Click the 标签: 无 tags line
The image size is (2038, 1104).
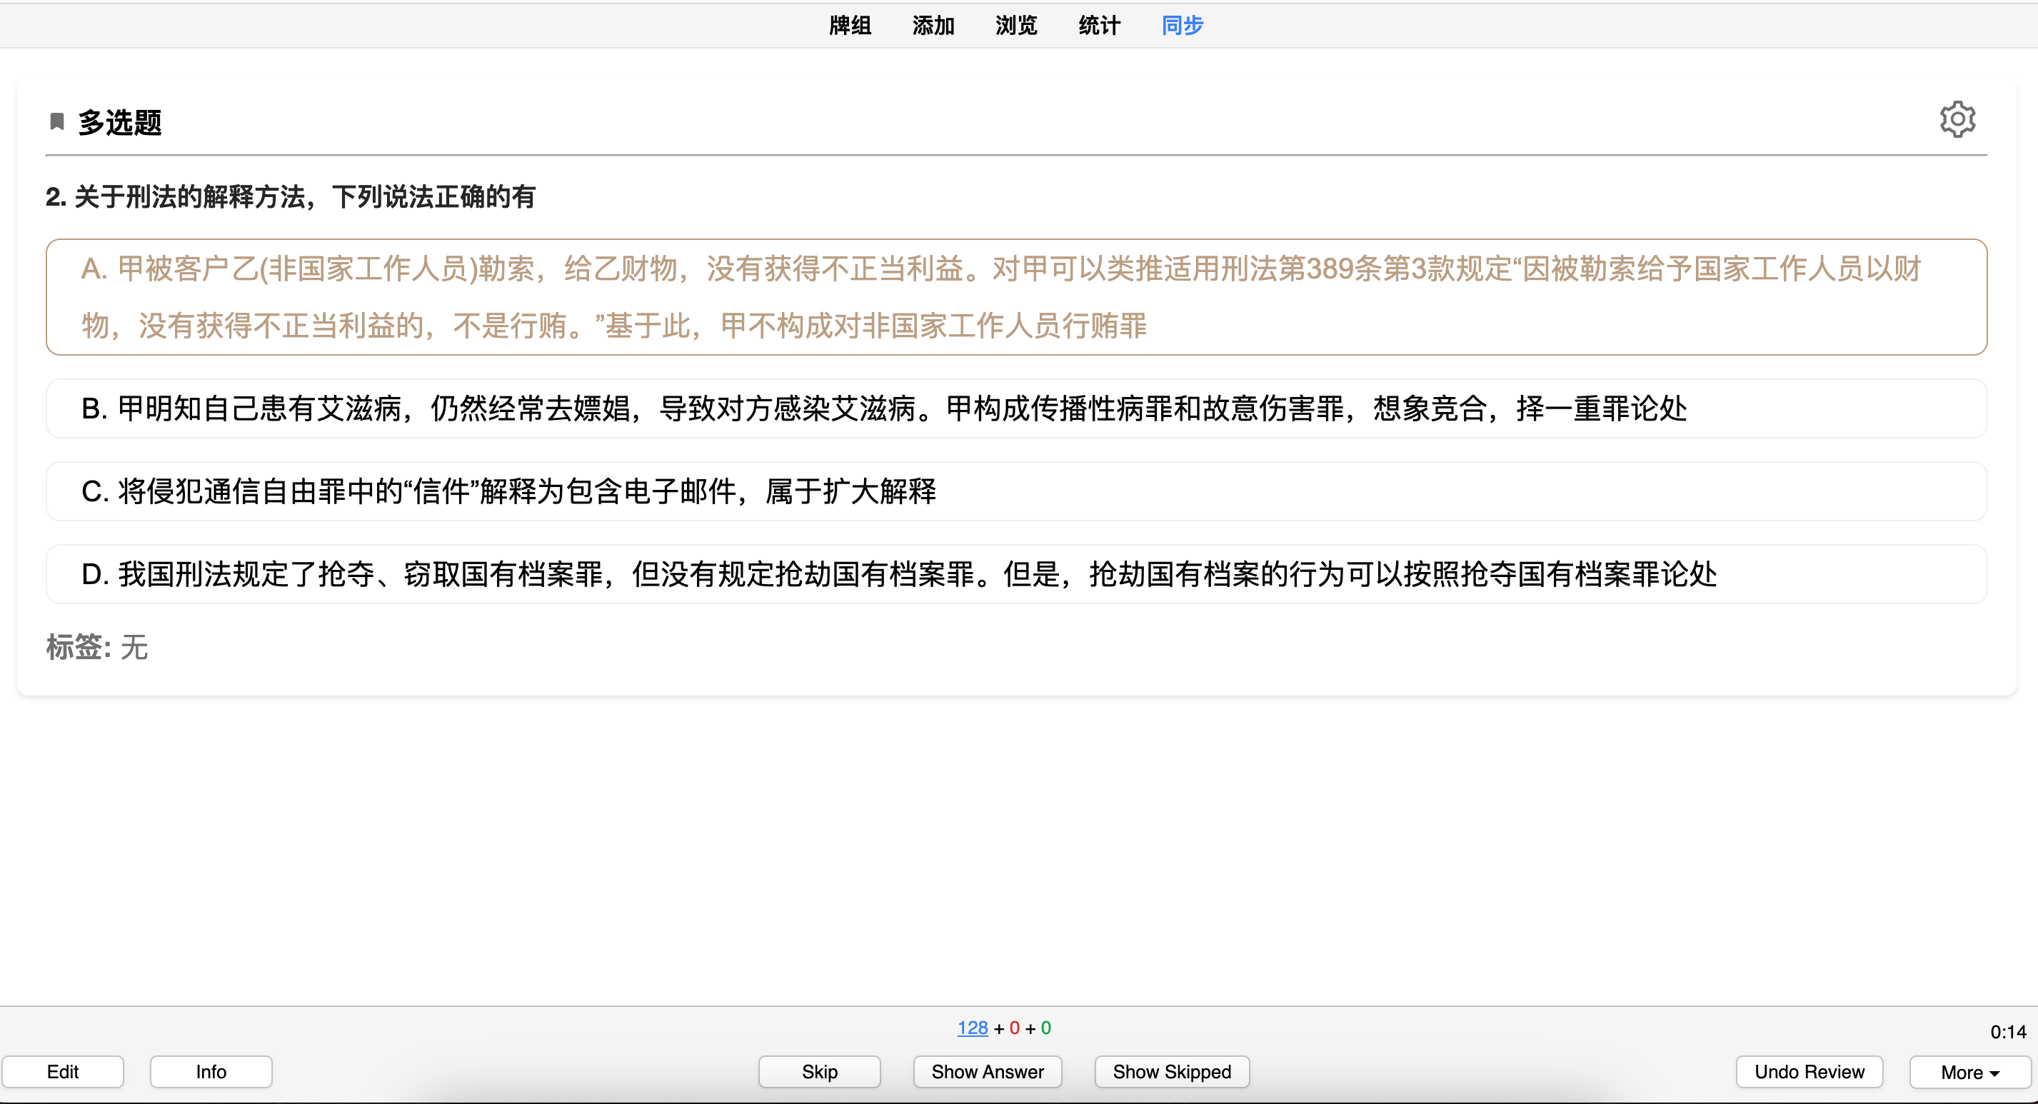point(97,646)
